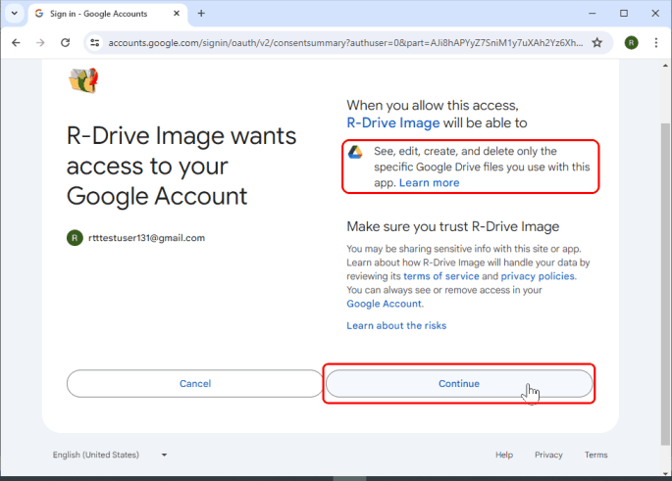Open Learn about the risks link
Image resolution: width=672 pixels, height=481 pixels.
pyautogui.click(x=396, y=325)
